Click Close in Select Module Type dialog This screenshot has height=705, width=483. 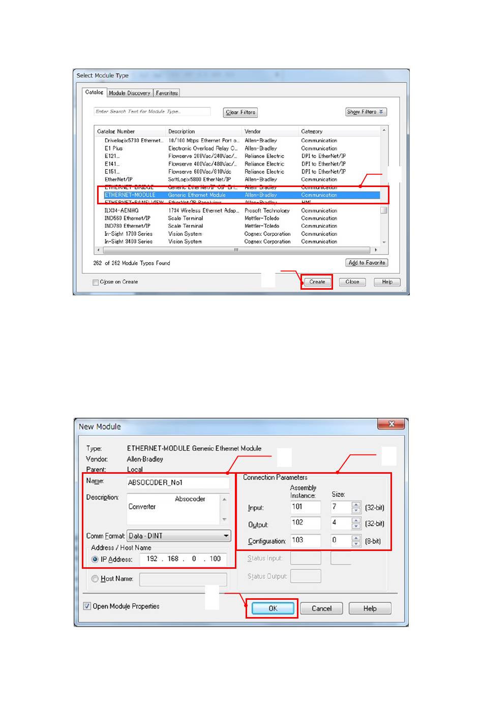352,282
